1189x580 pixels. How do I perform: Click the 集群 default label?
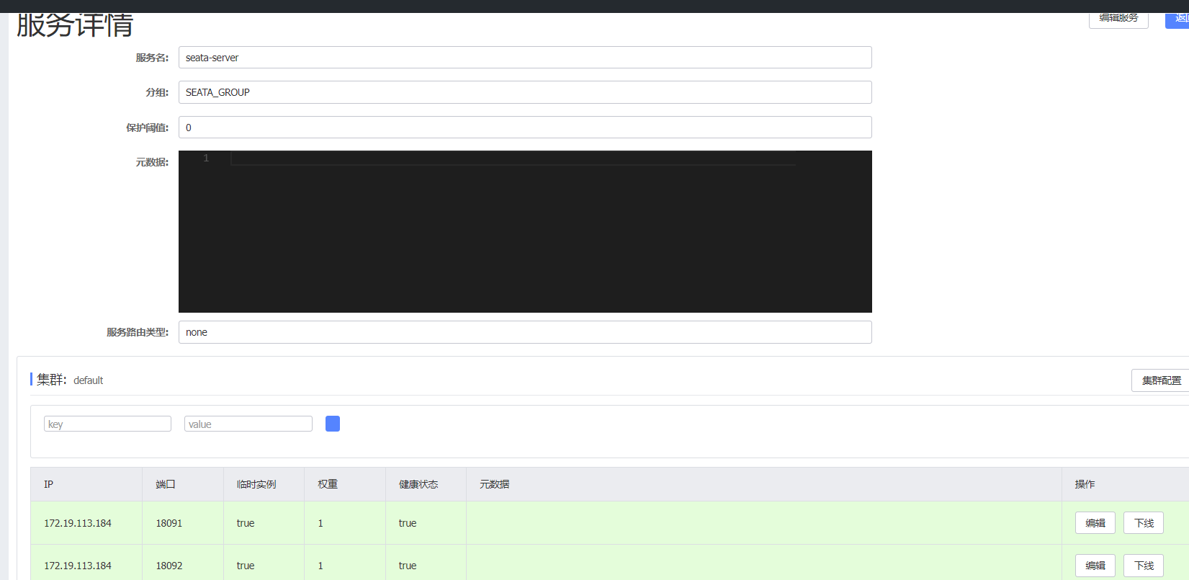(x=70, y=380)
